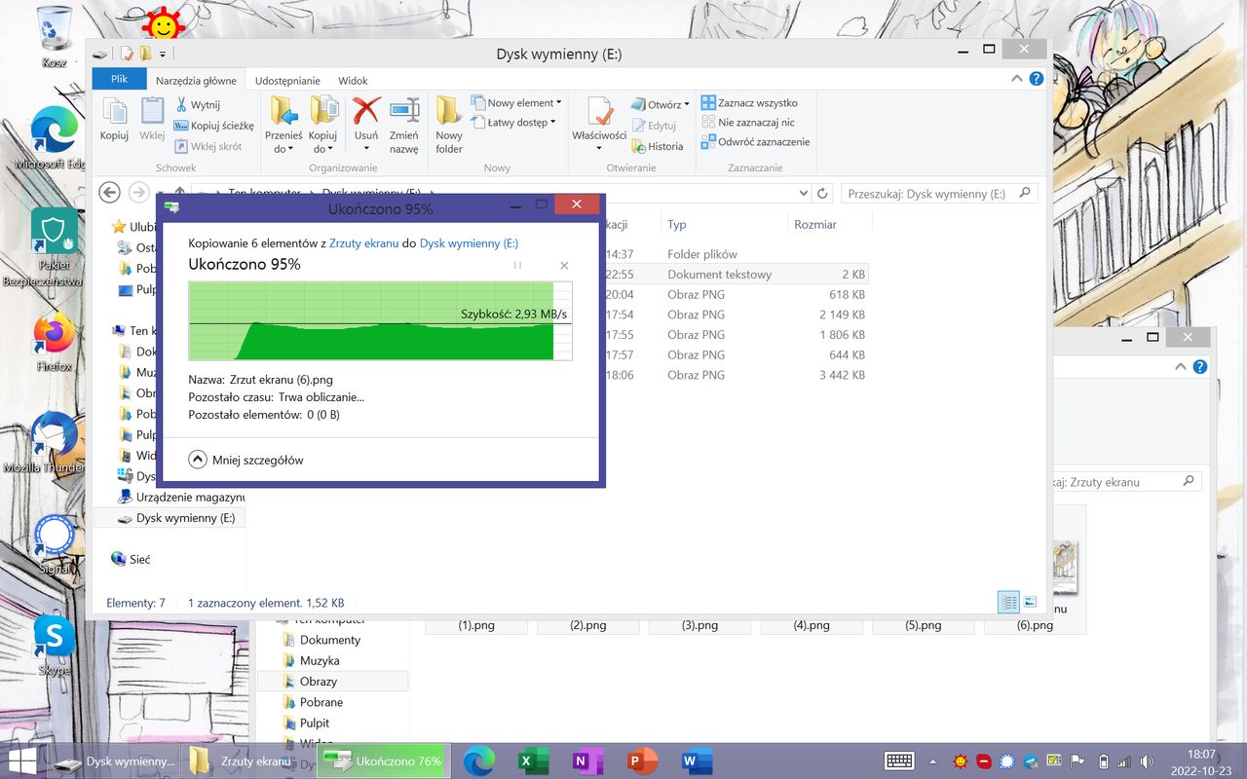This screenshot has height=779, width=1247.
Task: Click the Dysk wymienny (E:) destination link
Action: (469, 243)
